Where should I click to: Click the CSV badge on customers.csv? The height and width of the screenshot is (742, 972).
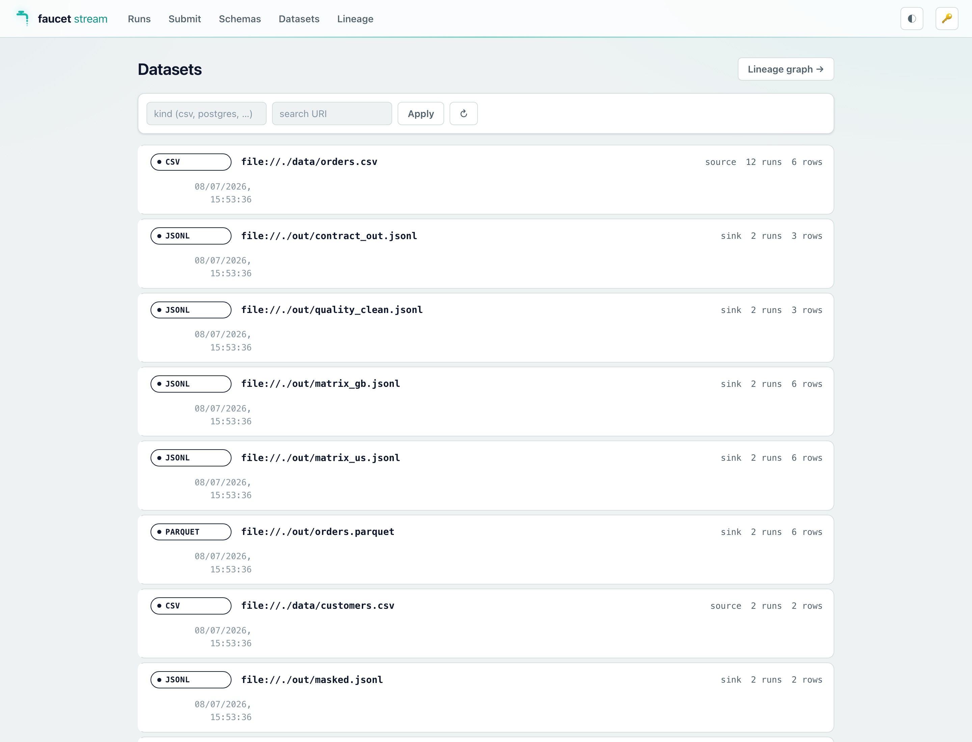[x=191, y=606]
